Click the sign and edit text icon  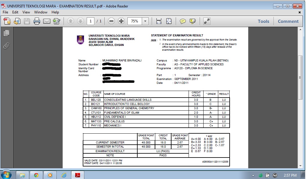[x=57, y=21]
